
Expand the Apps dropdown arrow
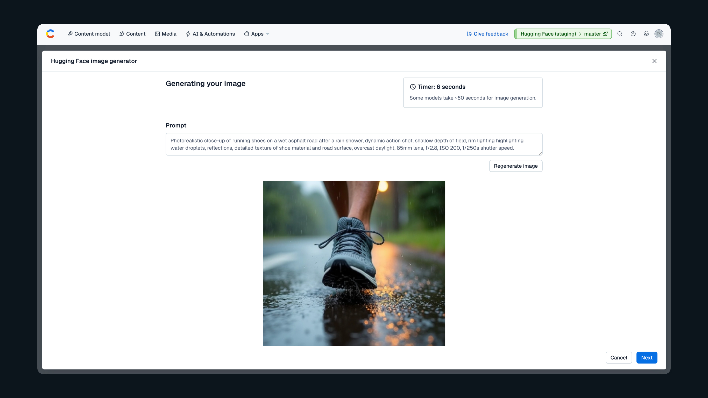point(268,34)
